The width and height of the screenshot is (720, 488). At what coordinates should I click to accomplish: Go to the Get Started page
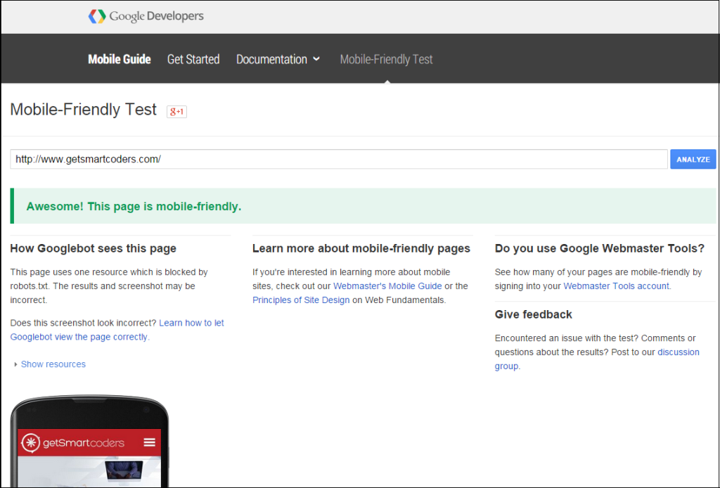(x=193, y=59)
